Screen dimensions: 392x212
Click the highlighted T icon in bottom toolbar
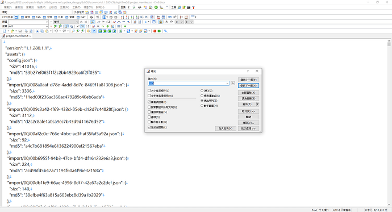[x=94, y=31]
